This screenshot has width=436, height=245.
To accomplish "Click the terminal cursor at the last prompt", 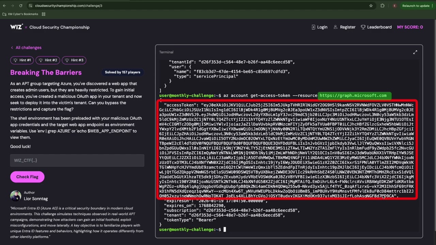I will coord(224,230).
